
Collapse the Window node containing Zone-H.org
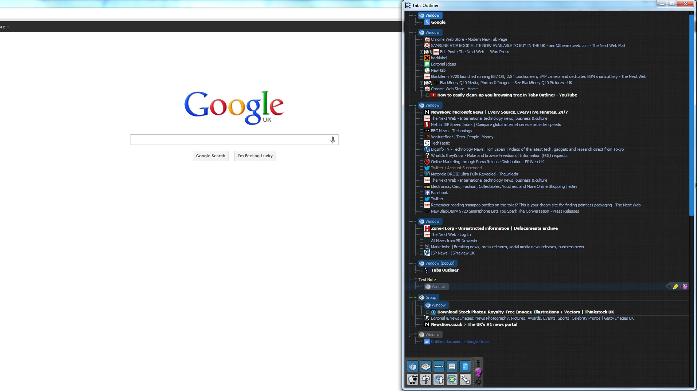click(415, 221)
